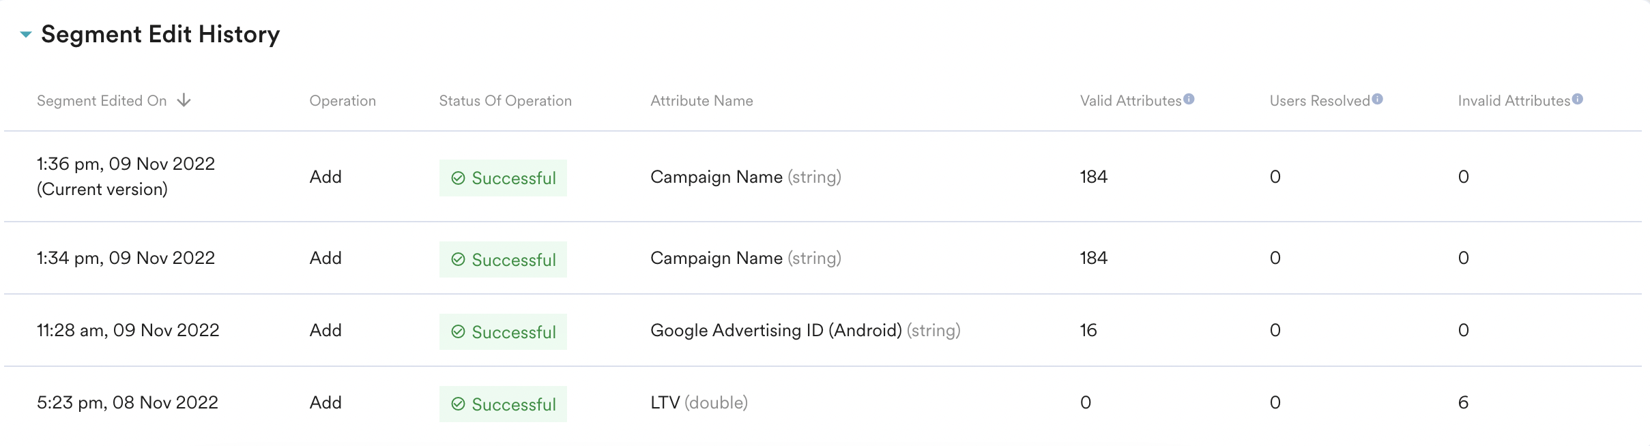Click the Successful status of 11:28 am entry
This screenshot has width=1650, height=446.
[513, 332]
